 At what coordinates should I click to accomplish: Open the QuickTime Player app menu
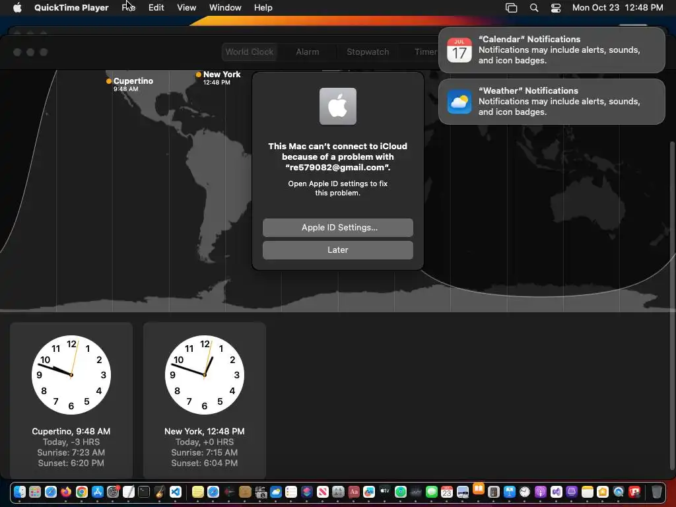[x=71, y=7]
